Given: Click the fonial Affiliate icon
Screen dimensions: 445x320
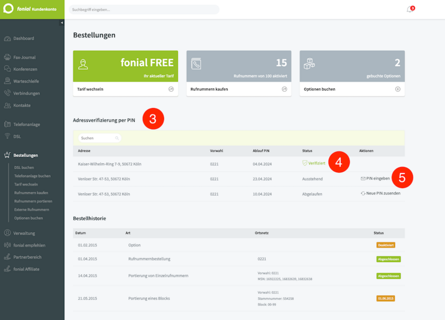Looking at the screenshot, I should pos(7,269).
